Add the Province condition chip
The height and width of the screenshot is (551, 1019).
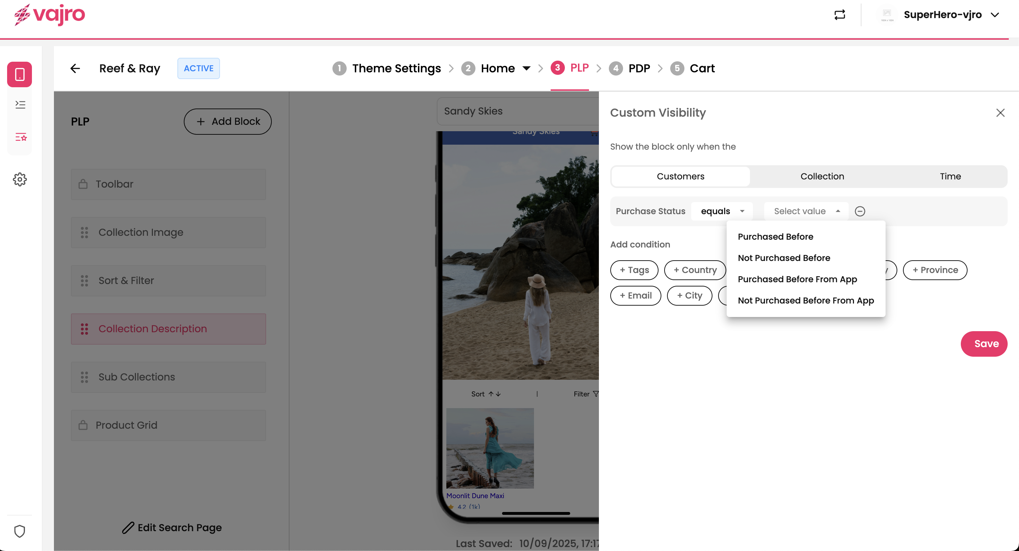[935, 270]
